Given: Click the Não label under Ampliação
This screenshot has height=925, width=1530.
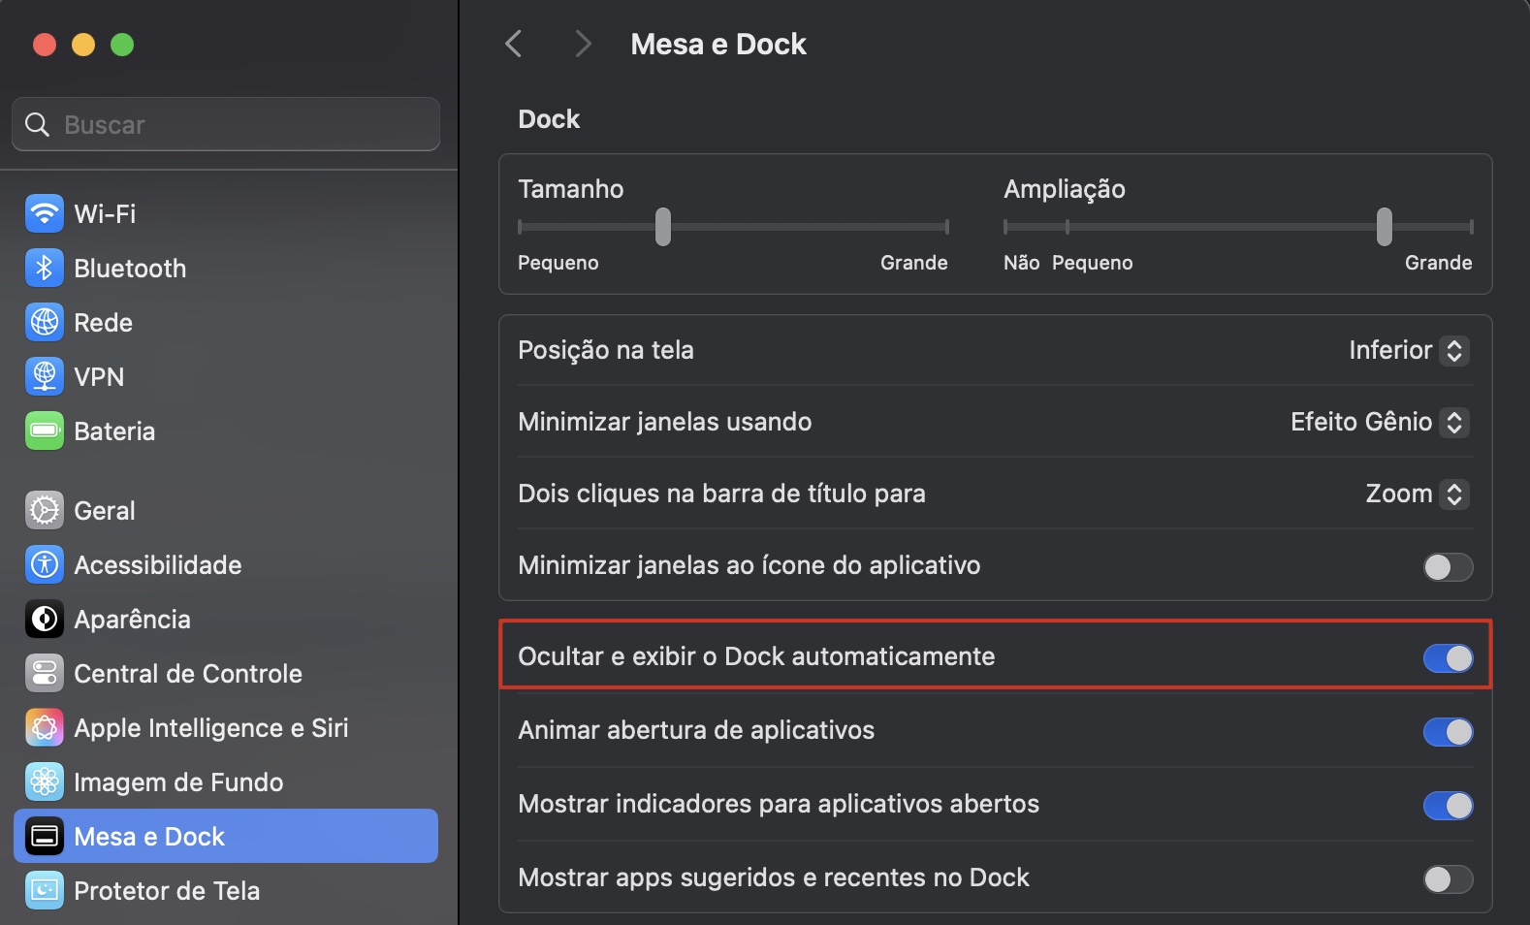Looking at the screenshot, I should 1022,263.
